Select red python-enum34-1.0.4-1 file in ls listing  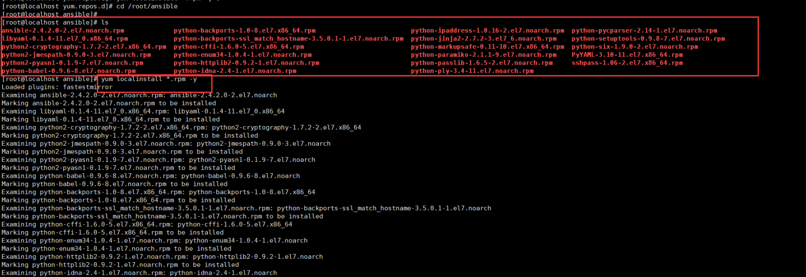coord(243,55)
